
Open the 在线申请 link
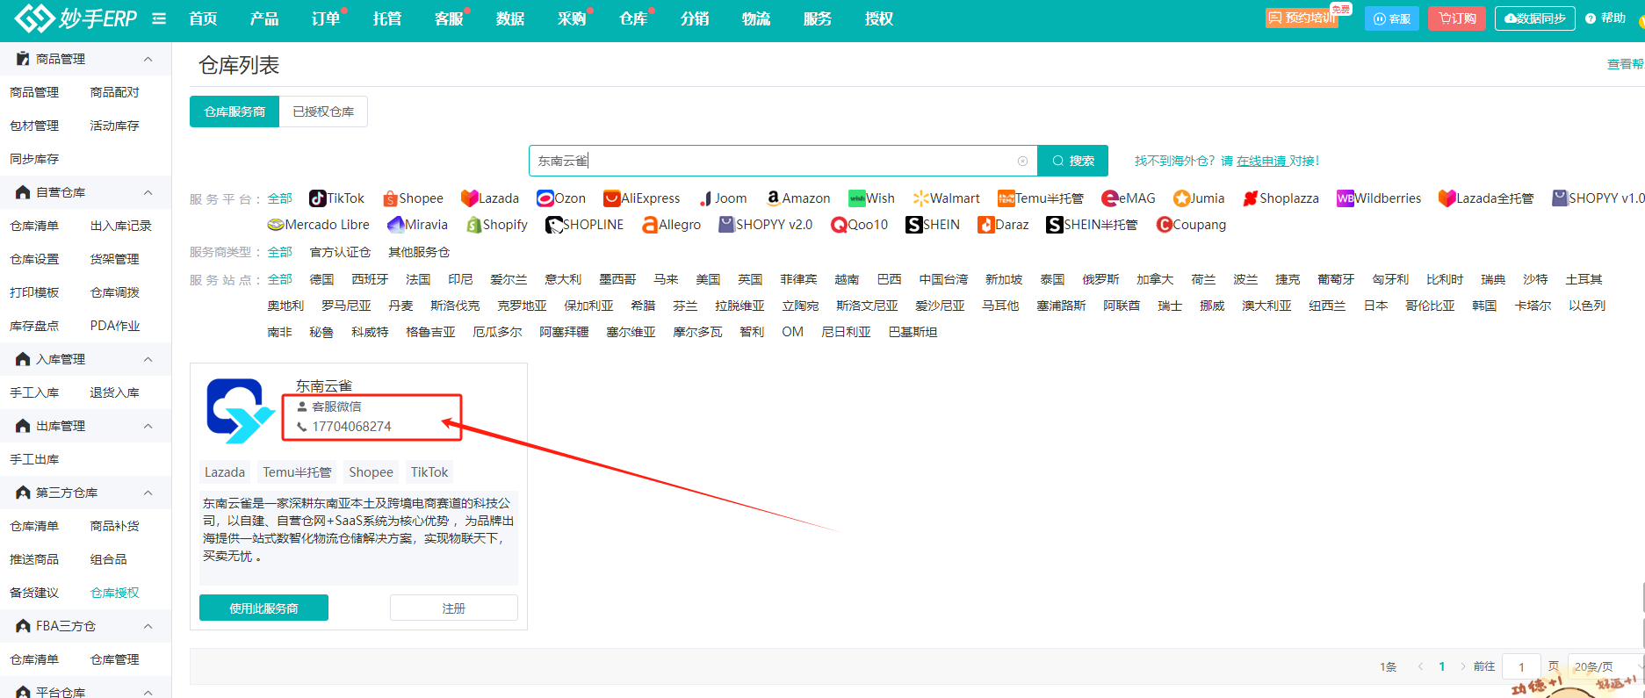coord(1261,161)
